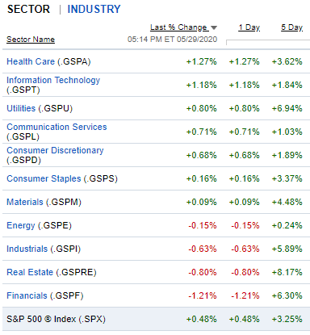Click the sort arrow beside Last % Change
Viewport: 310px width, 335px height.
click(214, 27)
